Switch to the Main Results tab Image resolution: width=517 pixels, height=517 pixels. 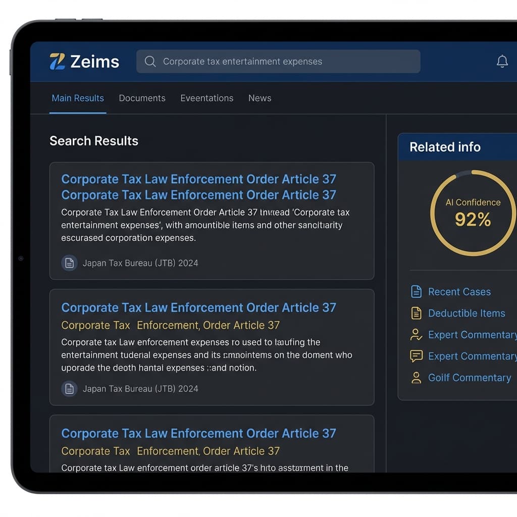(78, 98)
